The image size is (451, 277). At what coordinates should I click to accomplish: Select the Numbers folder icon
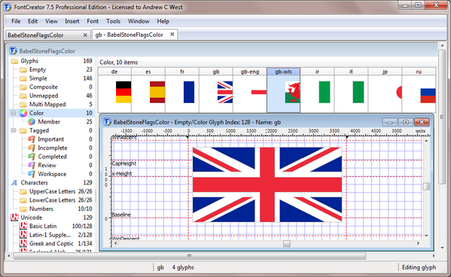tap(23, 209)
